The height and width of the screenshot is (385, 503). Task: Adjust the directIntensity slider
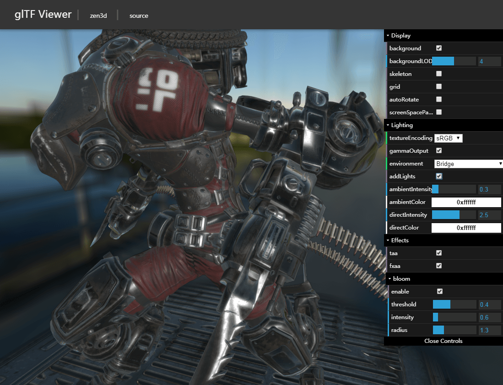454,215
